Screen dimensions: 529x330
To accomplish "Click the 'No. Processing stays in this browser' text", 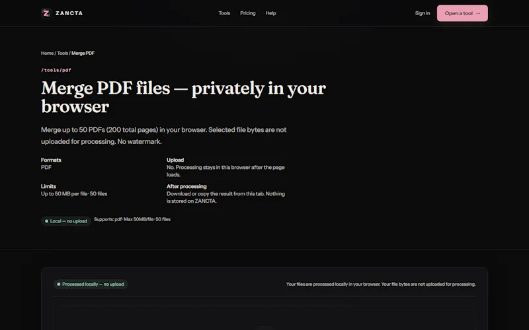I will [225, 171].
